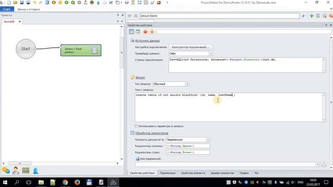Screen dimensions: 333x187
Task: Select the green database query action block
Action: coord(81,50)
